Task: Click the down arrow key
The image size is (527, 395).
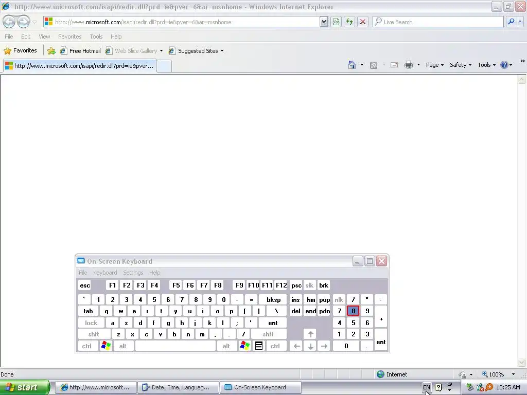Action: click(x=310, y=346)
